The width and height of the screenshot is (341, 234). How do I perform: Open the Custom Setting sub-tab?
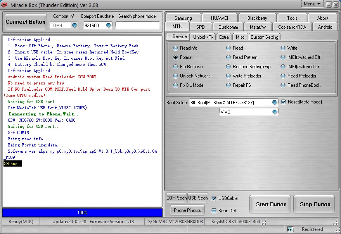(x=265, y=37)
